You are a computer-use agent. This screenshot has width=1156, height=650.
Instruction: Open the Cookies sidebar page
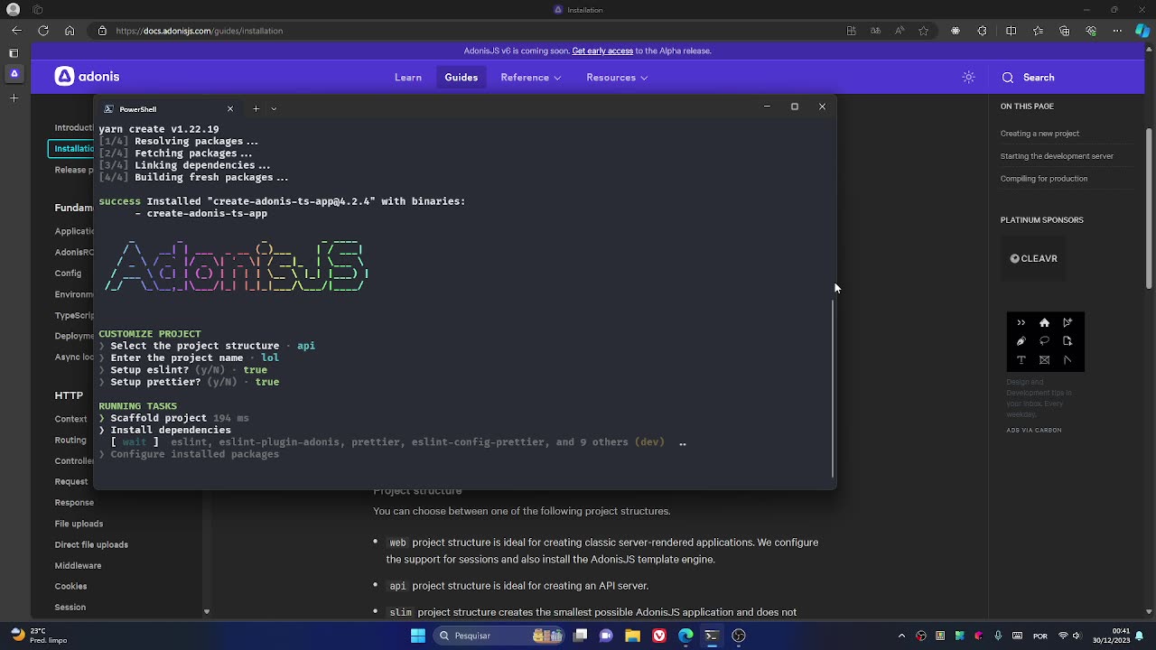(70, 586)
